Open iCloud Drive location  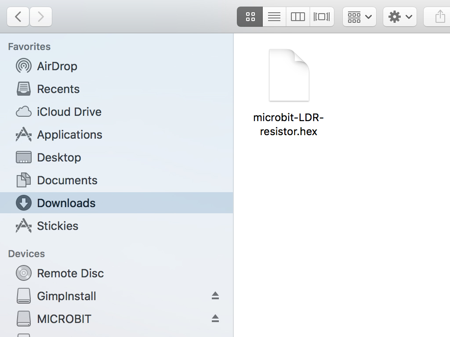[116, 112]
